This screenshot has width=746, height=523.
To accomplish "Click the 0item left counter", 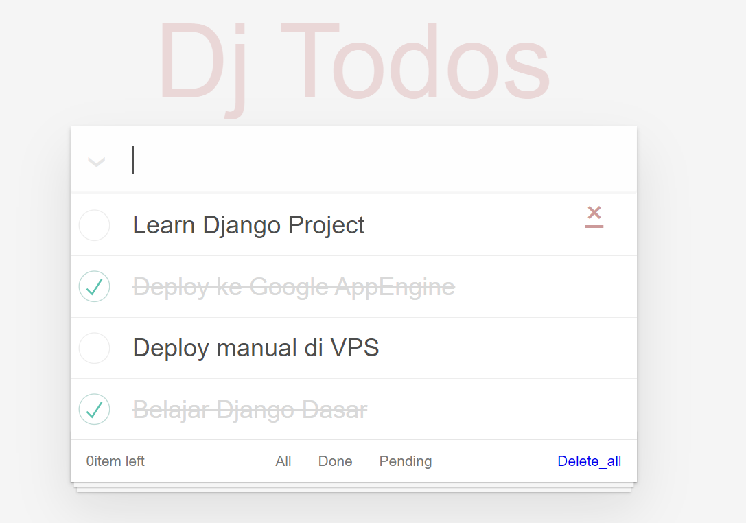I will point(115,461).
